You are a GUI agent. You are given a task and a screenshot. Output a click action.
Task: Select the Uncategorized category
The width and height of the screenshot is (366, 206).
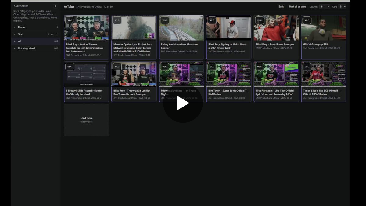pos(36,48)
